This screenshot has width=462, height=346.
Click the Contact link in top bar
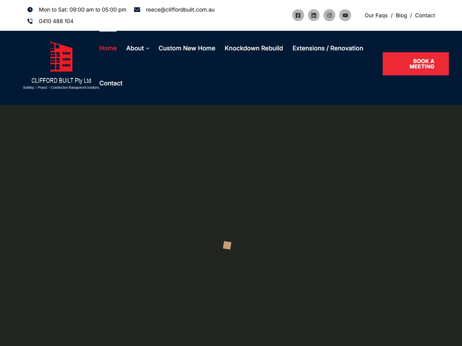(x=425, y=15)
